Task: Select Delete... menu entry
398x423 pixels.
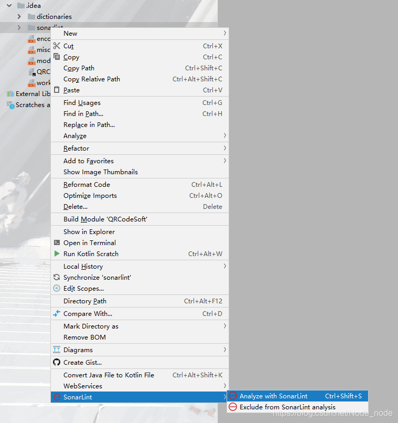Action: 139,207
